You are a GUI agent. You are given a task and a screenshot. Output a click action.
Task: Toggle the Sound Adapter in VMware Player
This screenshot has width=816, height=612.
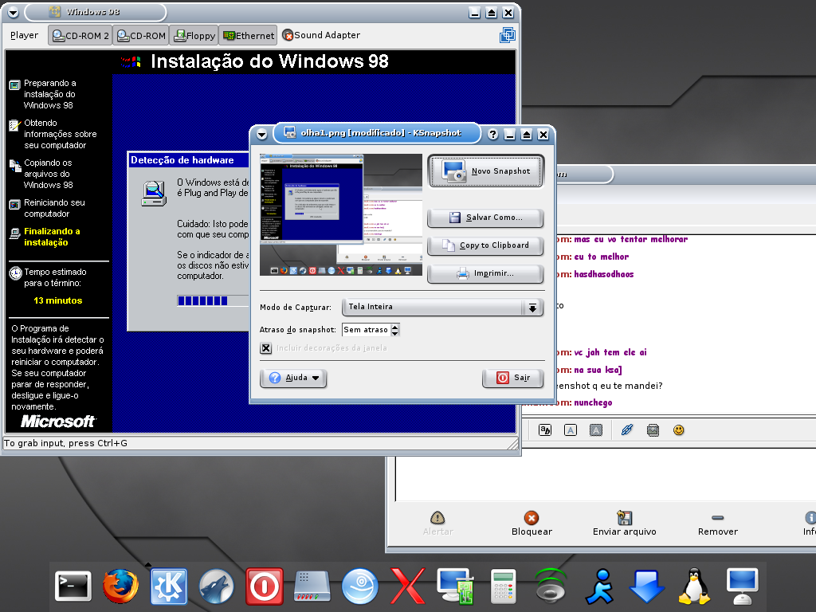coord(321,35)
